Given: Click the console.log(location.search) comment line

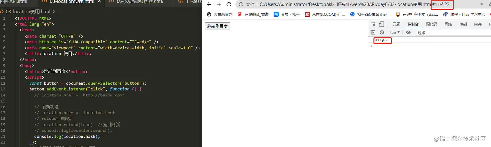Looking at the screenshot, I should coord(73,130).
